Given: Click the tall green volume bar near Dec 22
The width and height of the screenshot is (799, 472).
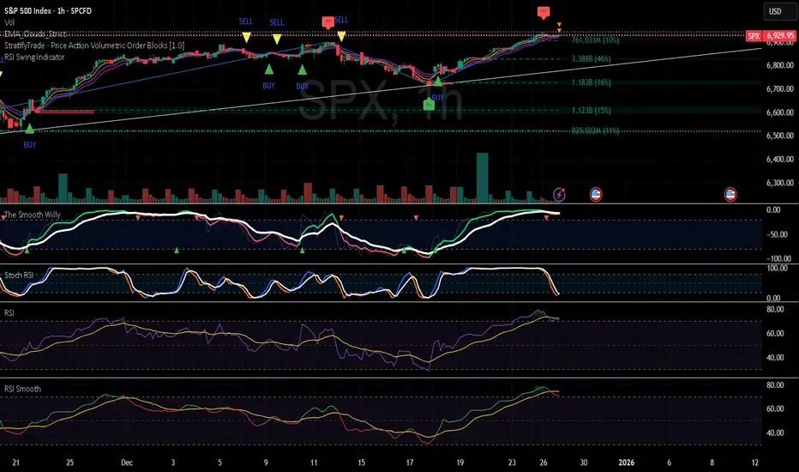Looking at the screenshot, I should tap(482, 178).
